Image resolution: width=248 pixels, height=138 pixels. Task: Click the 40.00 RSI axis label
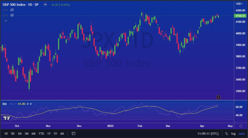[x=239, y=115]
